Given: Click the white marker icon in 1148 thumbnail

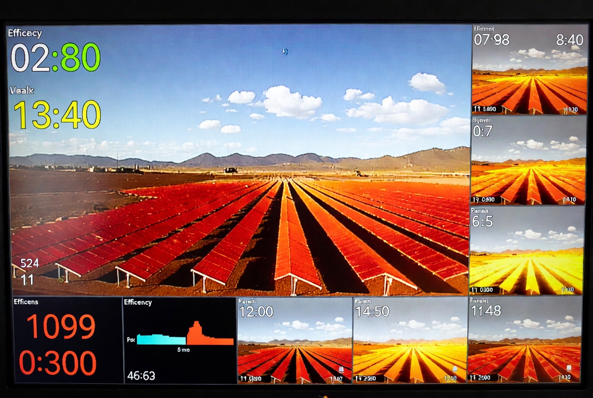Looking at the screenshot, I should (570, 368).
